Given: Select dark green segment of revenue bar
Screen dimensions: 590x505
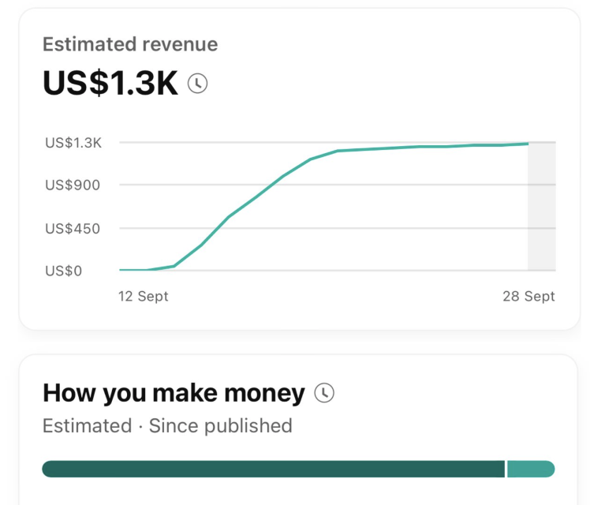Looking at the screenshot, I should coord(272,469).
